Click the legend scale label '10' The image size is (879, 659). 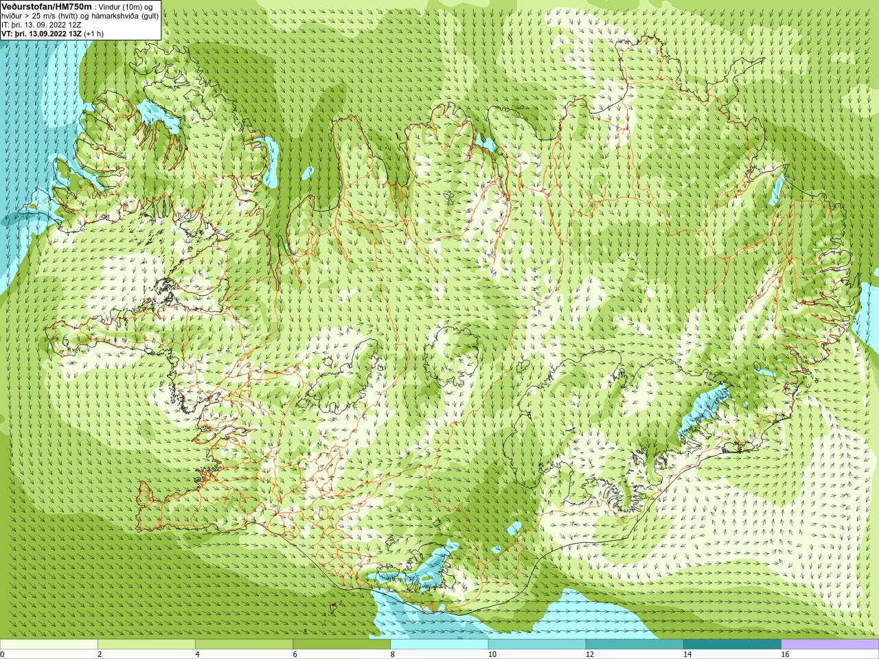[492, 654]
